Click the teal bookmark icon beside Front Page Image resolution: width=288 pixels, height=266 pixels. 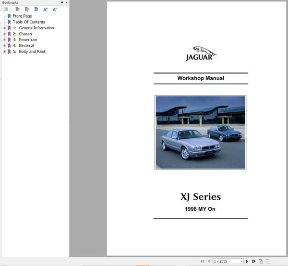[9, 16]
